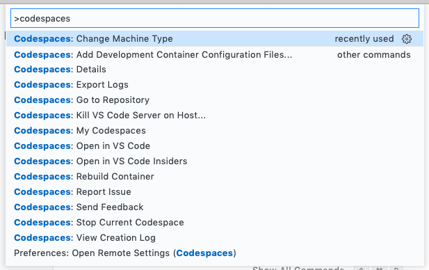
Task: Select Codespaces: Change Machine Type
Action: point(214,38)
